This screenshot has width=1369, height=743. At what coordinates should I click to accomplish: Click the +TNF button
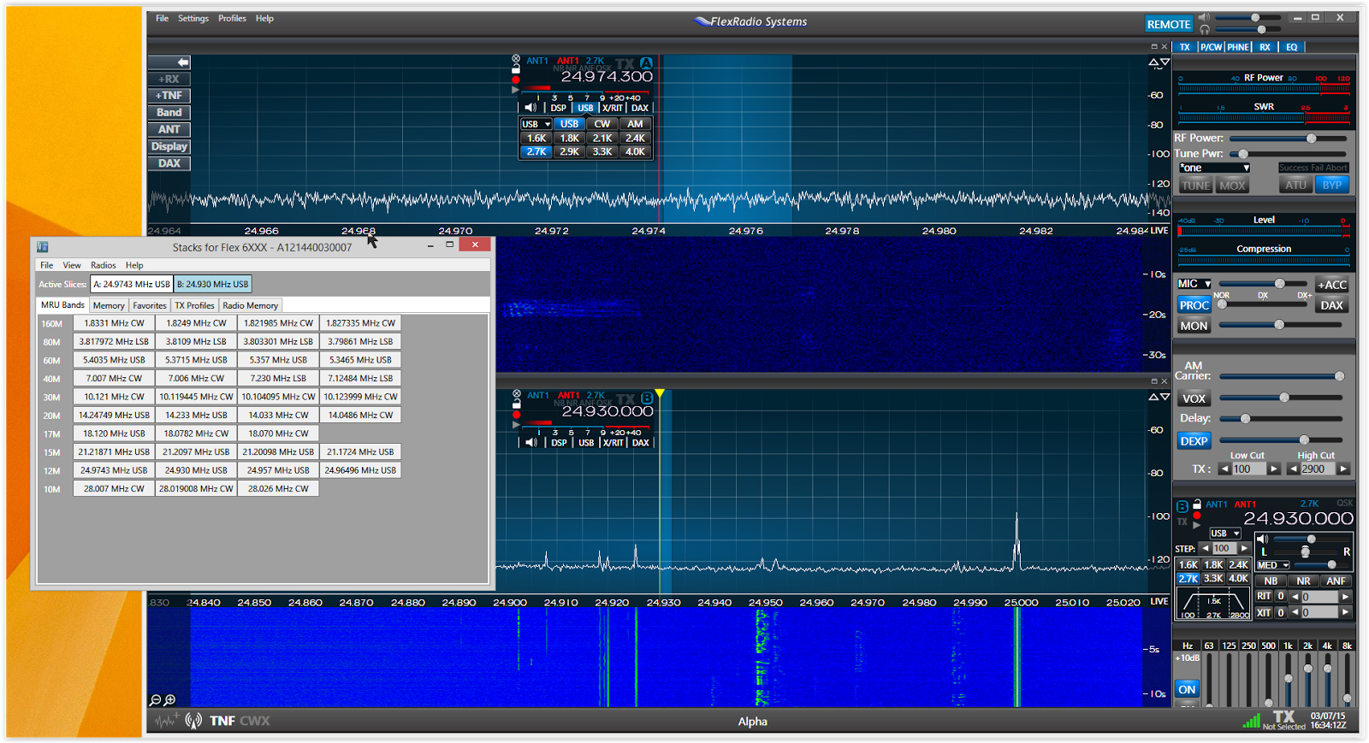[x=169, y=96]
